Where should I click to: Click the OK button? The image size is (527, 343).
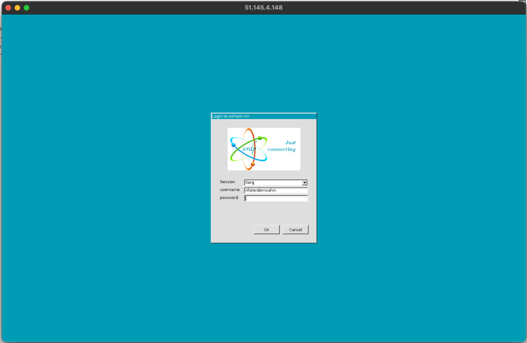tap(266, 230)
